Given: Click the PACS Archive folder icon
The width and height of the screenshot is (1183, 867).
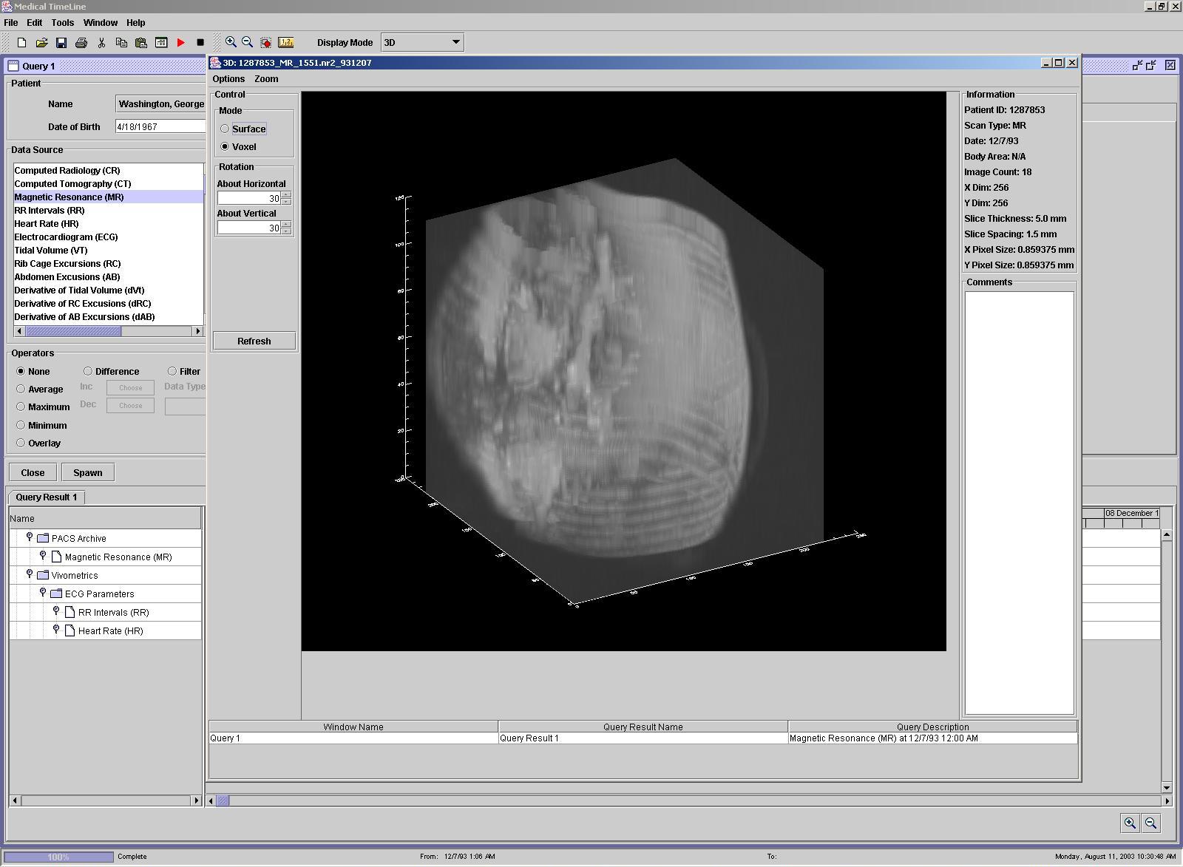Looking at the screenshot, I should (x=43, y=538).
